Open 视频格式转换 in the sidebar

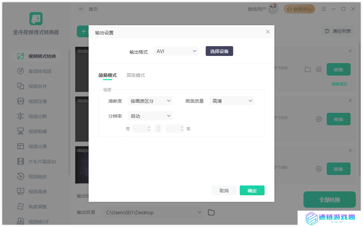[36, 56]
